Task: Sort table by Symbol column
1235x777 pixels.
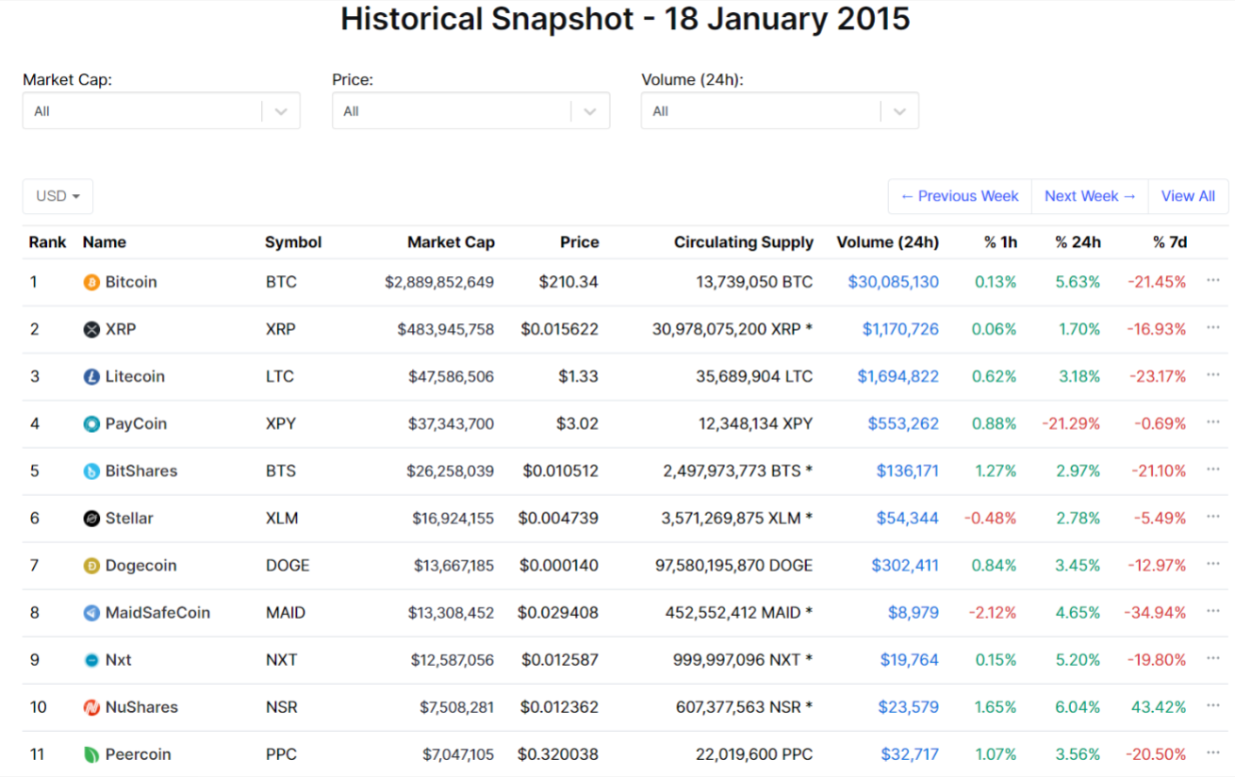Action: tap(293, 242)
